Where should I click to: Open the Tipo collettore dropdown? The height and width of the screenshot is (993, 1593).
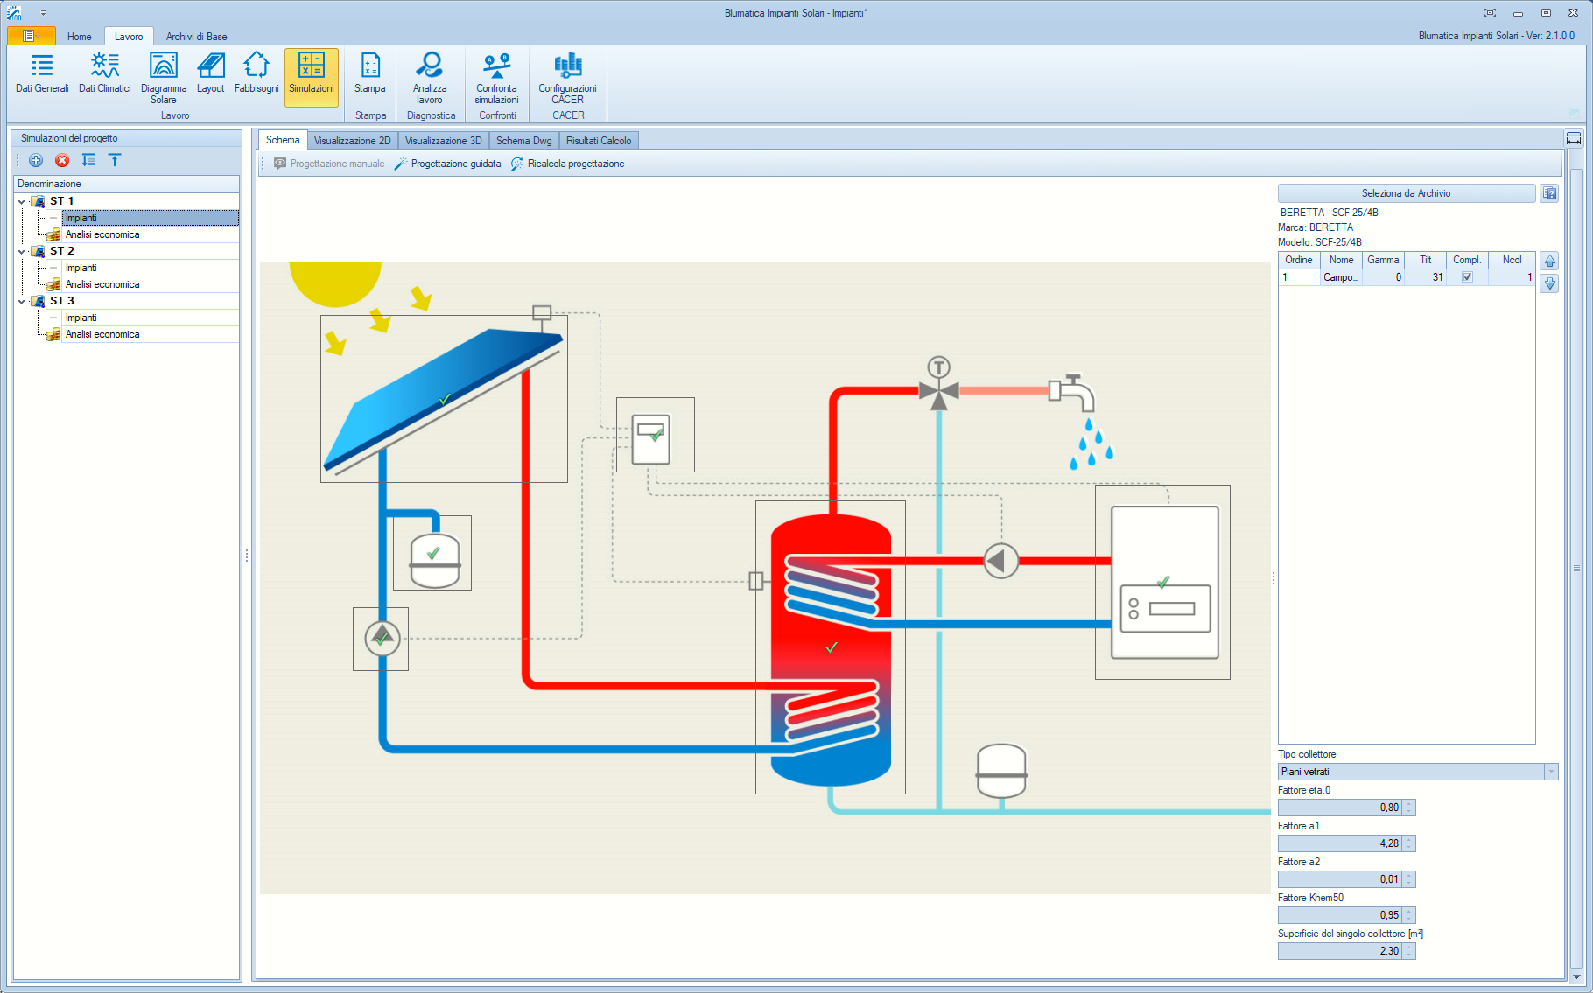pos(1550,772)
